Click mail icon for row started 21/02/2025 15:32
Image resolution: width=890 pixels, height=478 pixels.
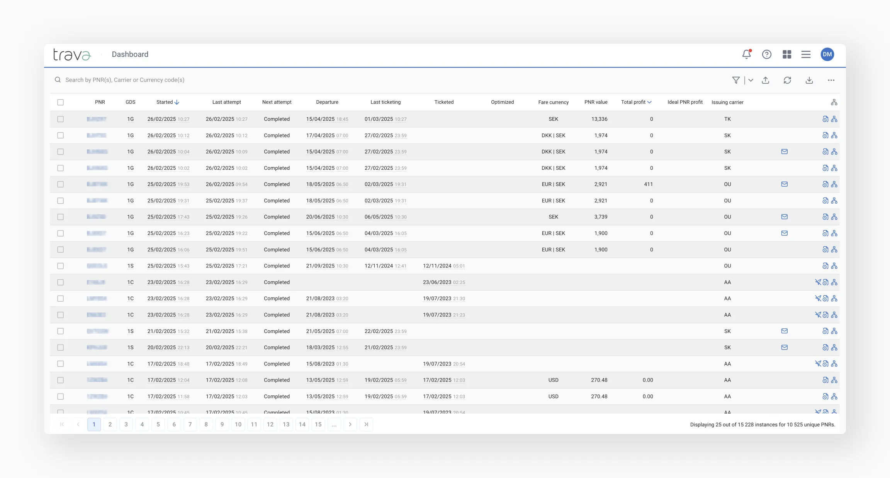(x=785, y=331)
